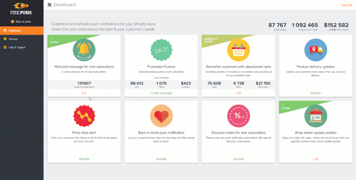Edit abandoned cart remarketing pushes
356x180 pixels.
(x=238, y=93)
